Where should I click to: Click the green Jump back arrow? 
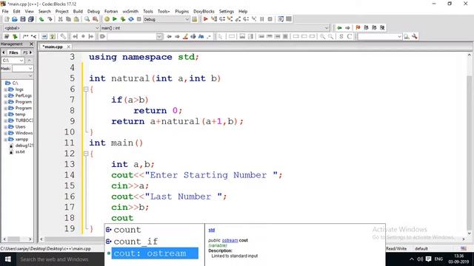pos(339,28)
